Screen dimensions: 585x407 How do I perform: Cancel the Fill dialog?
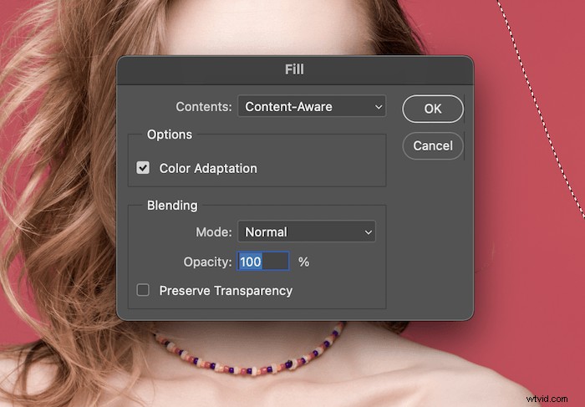coord(432,145)
